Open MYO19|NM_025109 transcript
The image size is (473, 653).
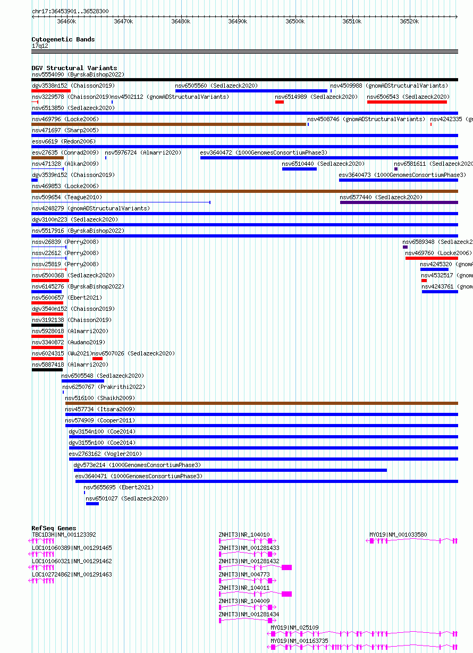click(294, 627)
